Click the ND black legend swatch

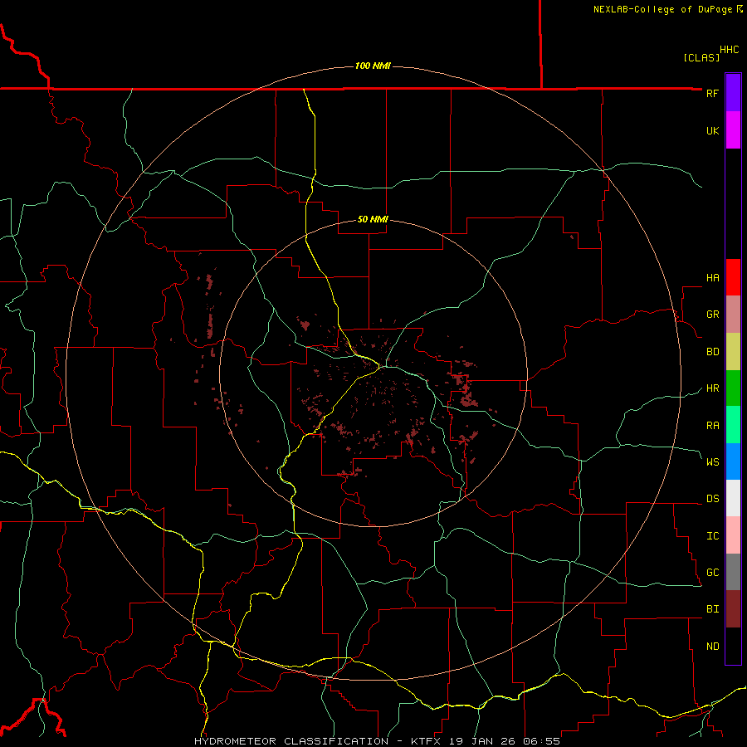click(733, 646)
